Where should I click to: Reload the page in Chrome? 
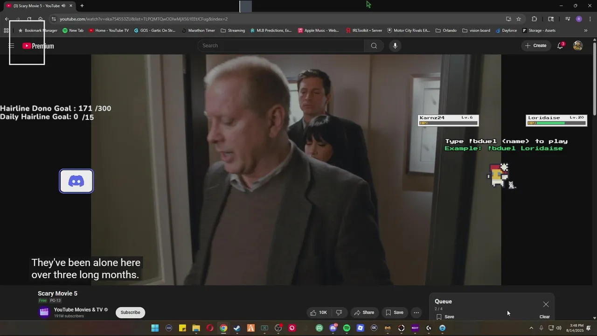(x=29, y=19)
